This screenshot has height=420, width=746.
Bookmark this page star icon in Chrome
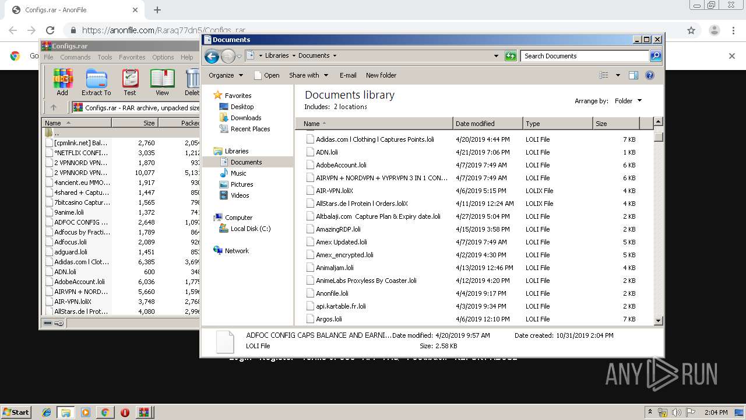pos(691,30)
